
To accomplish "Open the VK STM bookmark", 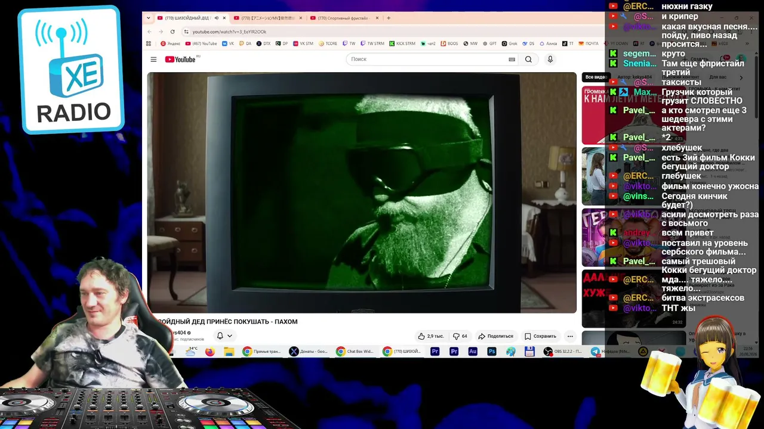I will pos(303,43).
